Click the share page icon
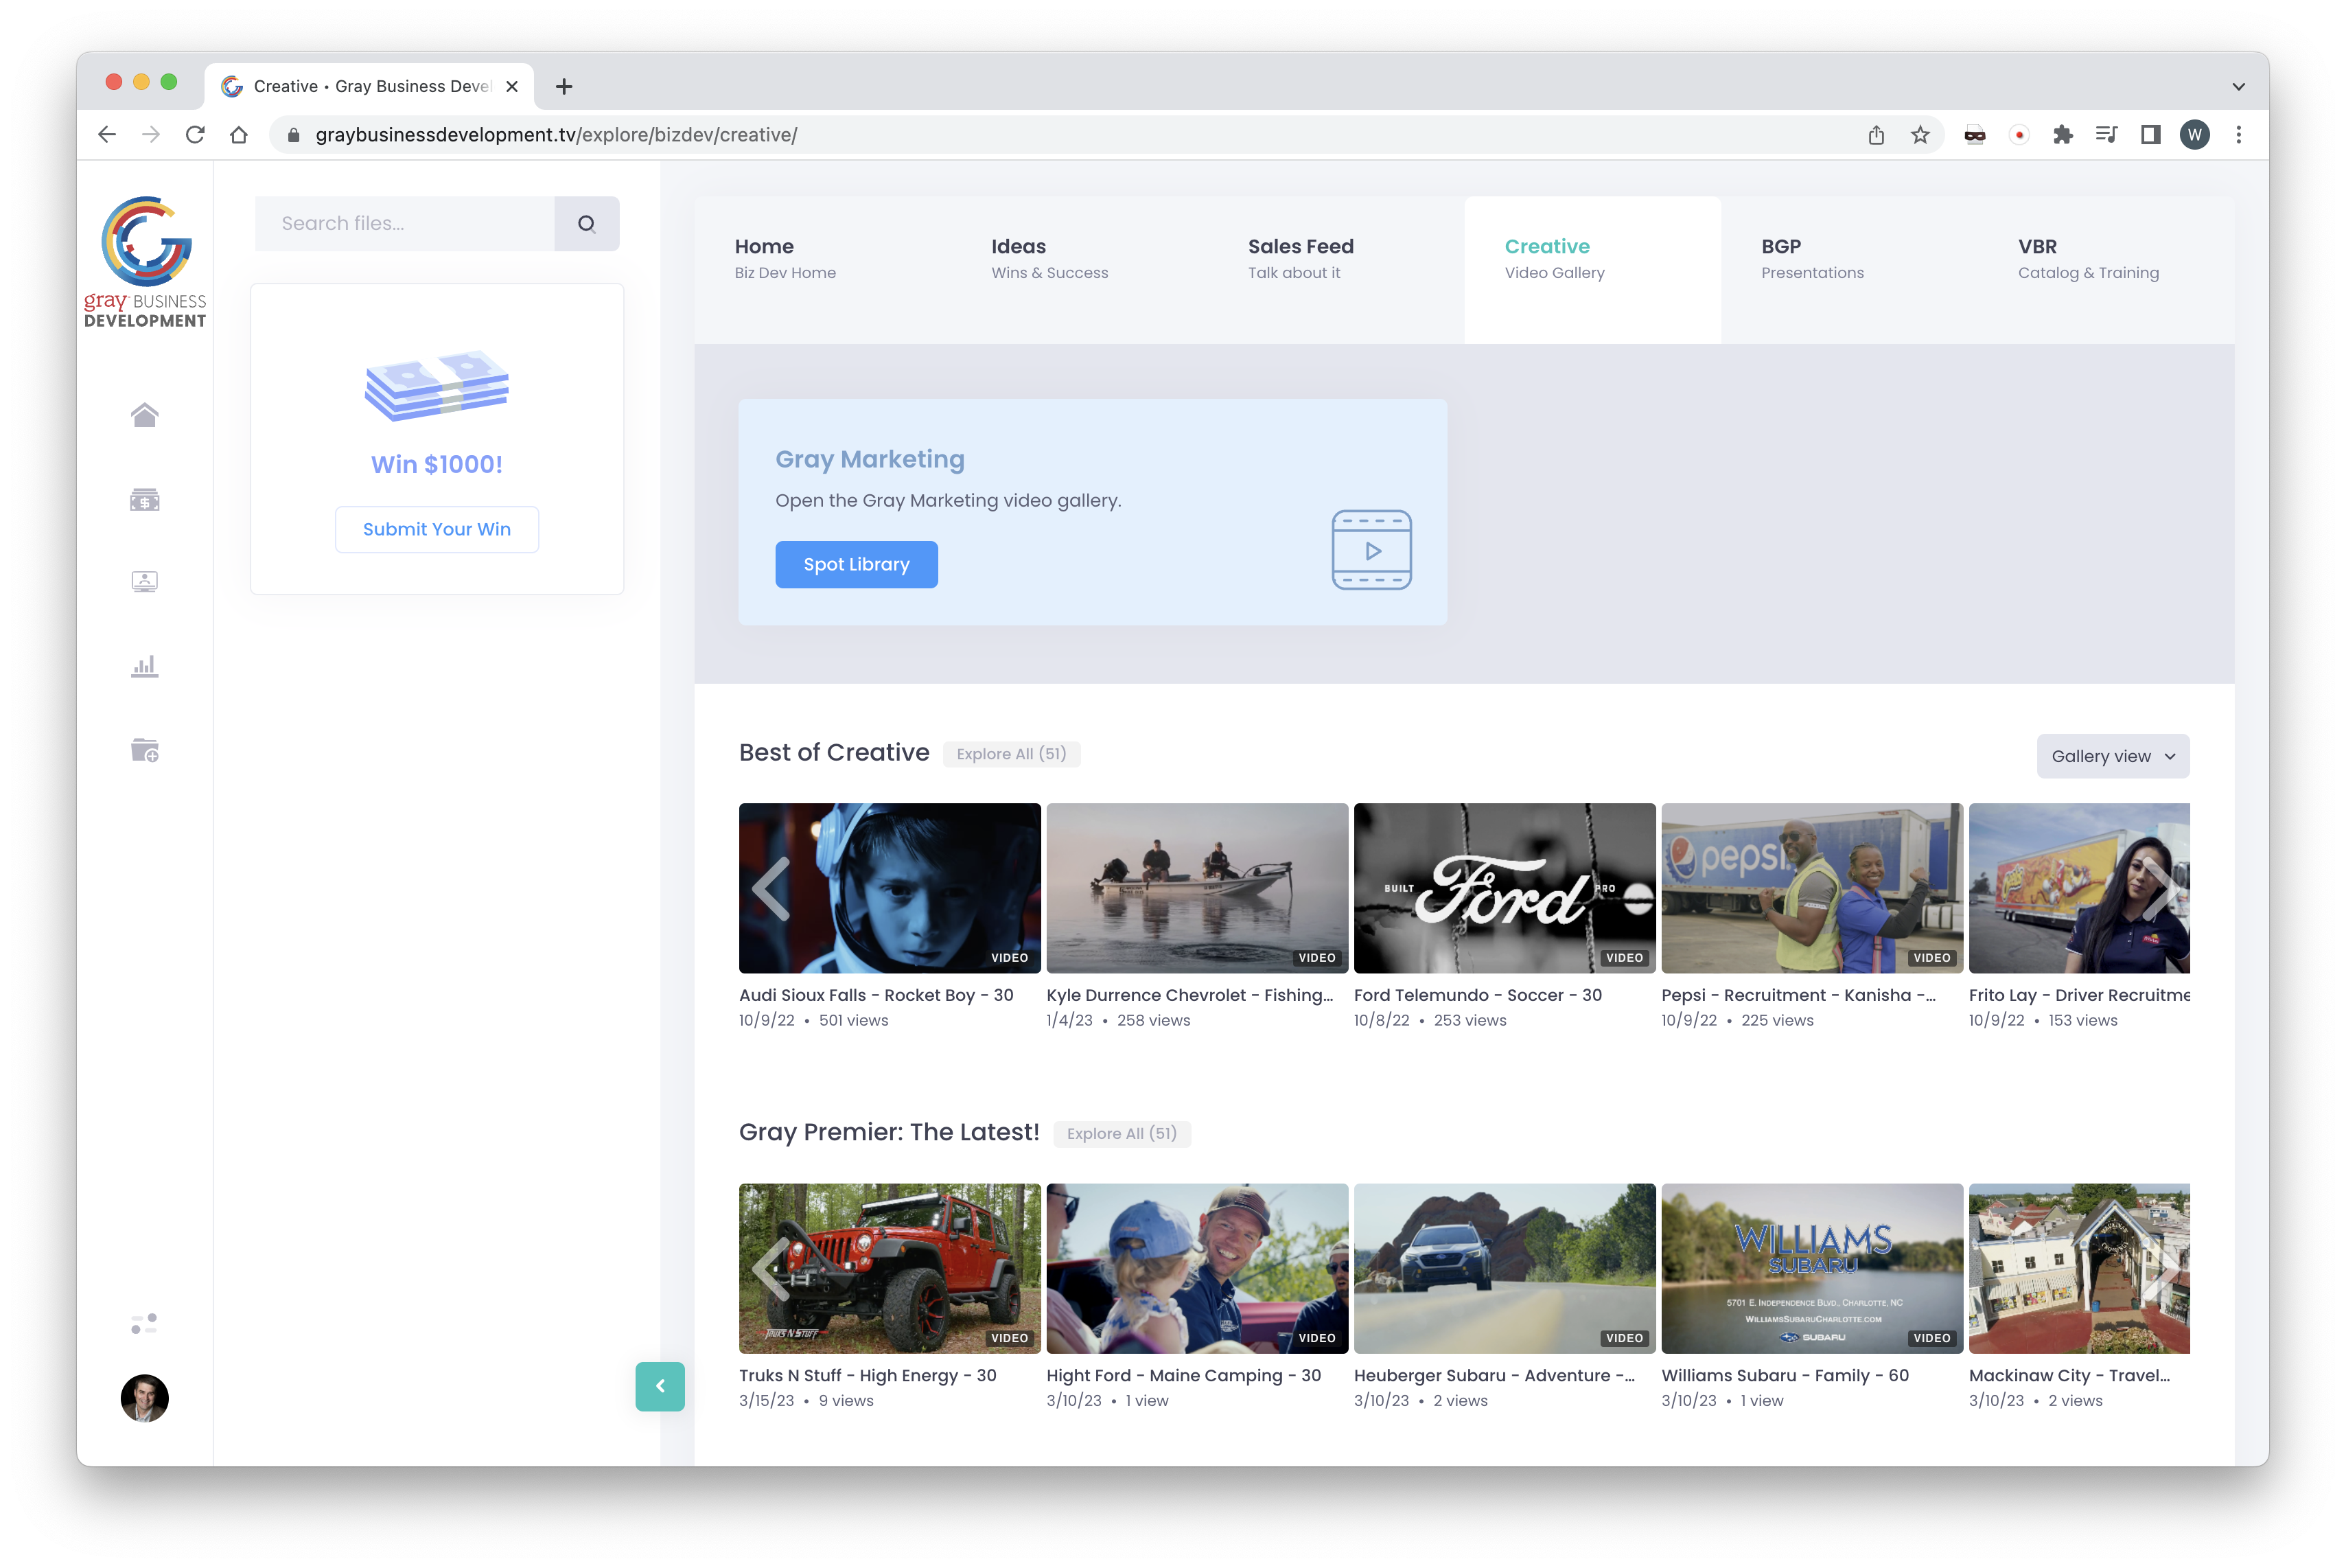Screen dimensions: 2346x1568 point(1877,135)
